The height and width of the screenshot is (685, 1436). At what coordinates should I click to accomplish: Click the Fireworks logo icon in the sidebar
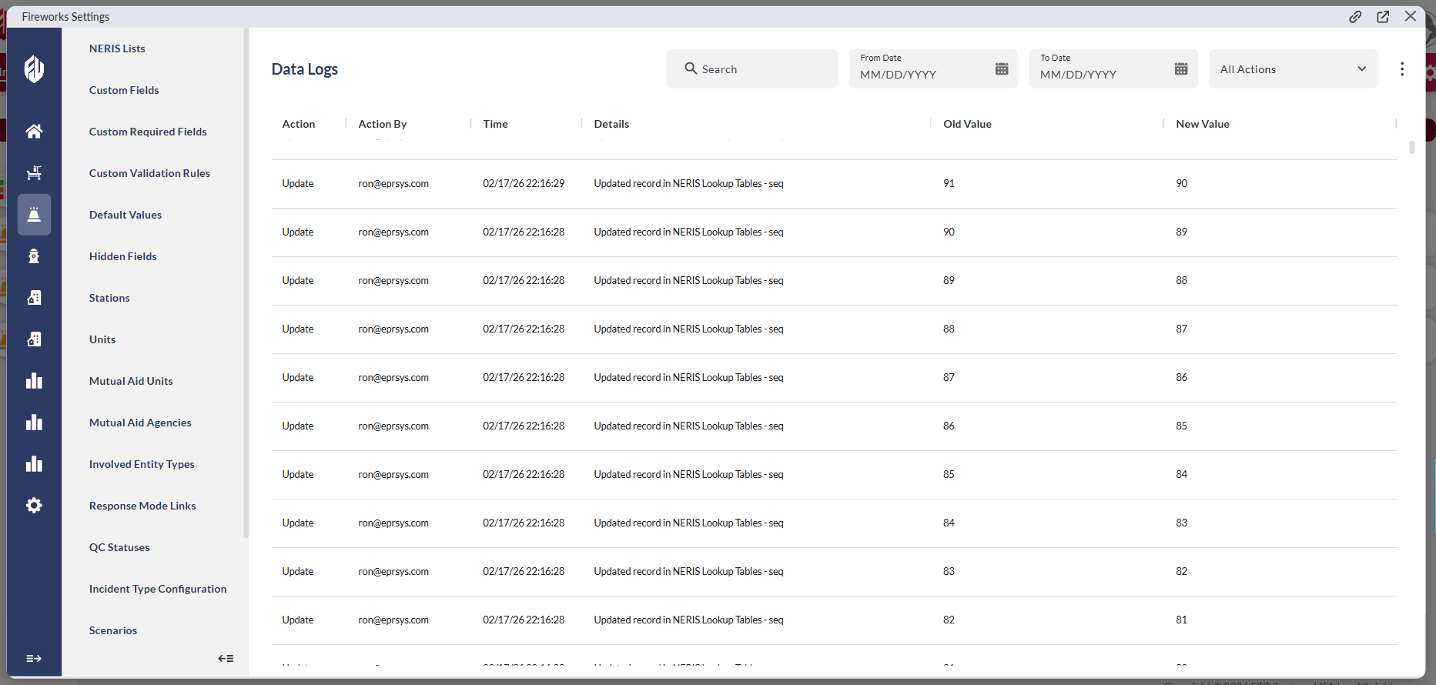pyautogui.click(x=34, y=69)
